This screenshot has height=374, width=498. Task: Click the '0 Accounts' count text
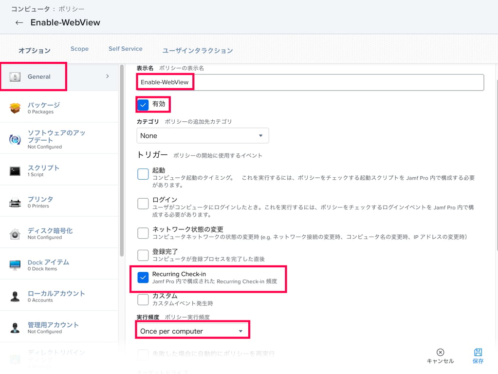(40, 300)
